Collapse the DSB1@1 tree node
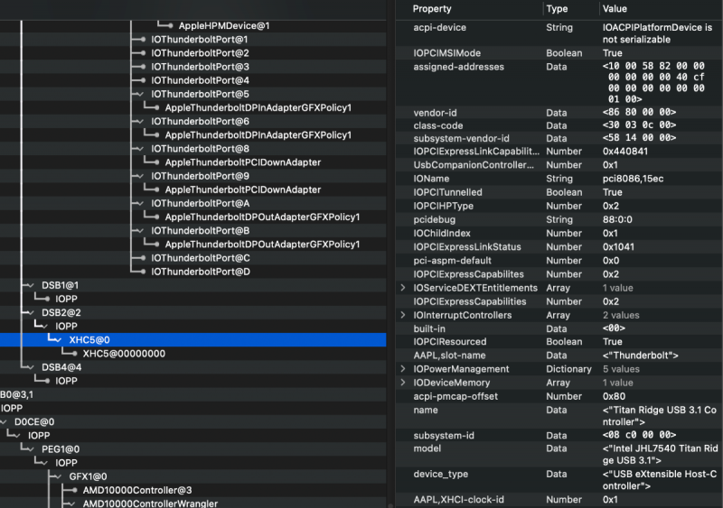This screenshot has height=508, width=723. tap(31, 285)
